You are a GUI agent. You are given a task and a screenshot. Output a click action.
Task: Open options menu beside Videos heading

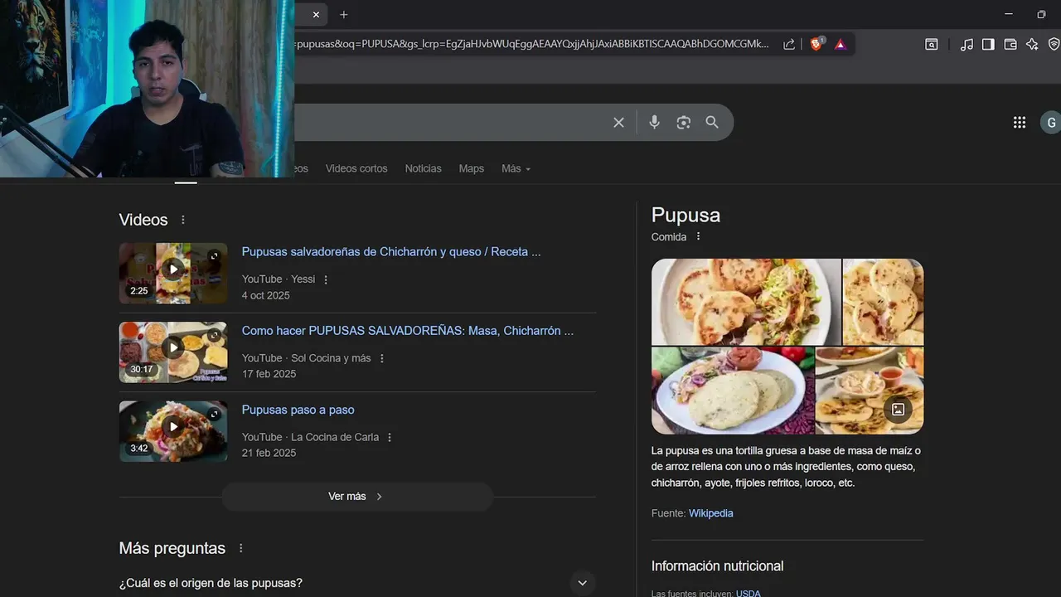pos(183,220)
